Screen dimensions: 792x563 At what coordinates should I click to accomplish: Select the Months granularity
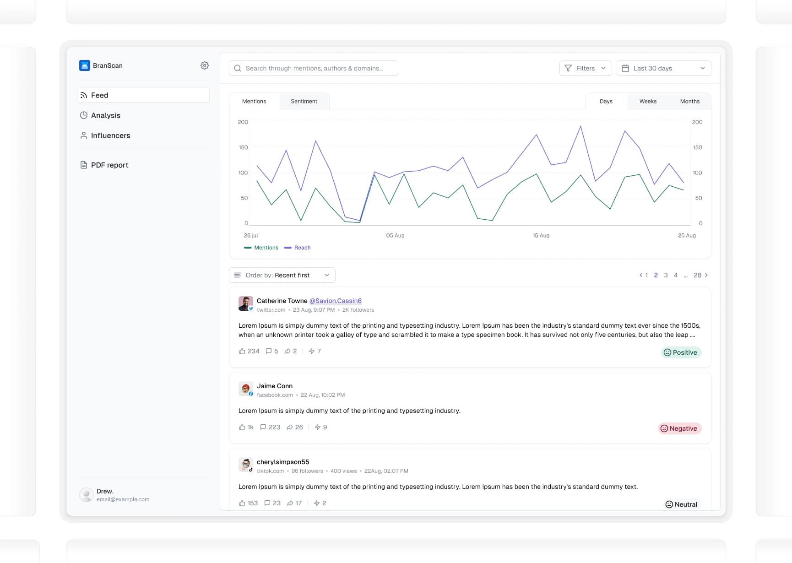[690, 101]
